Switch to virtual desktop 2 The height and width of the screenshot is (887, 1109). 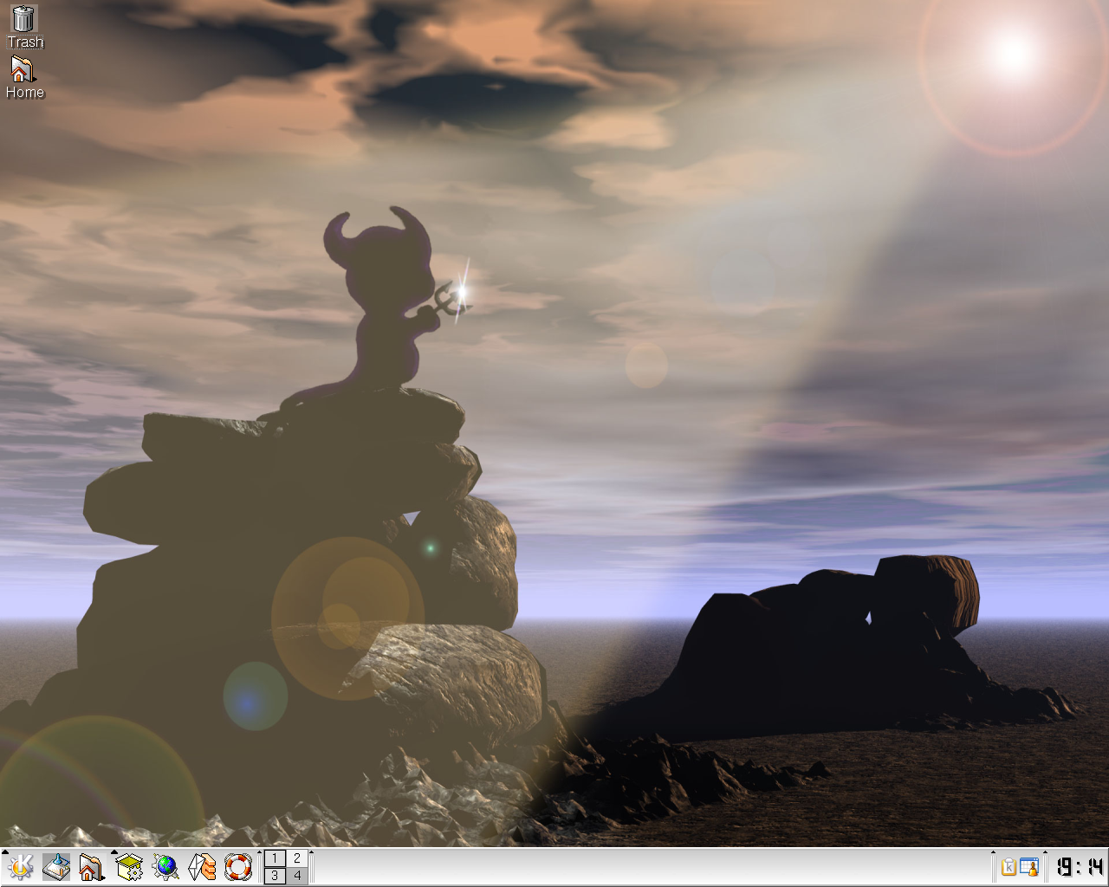pos(296,858)
